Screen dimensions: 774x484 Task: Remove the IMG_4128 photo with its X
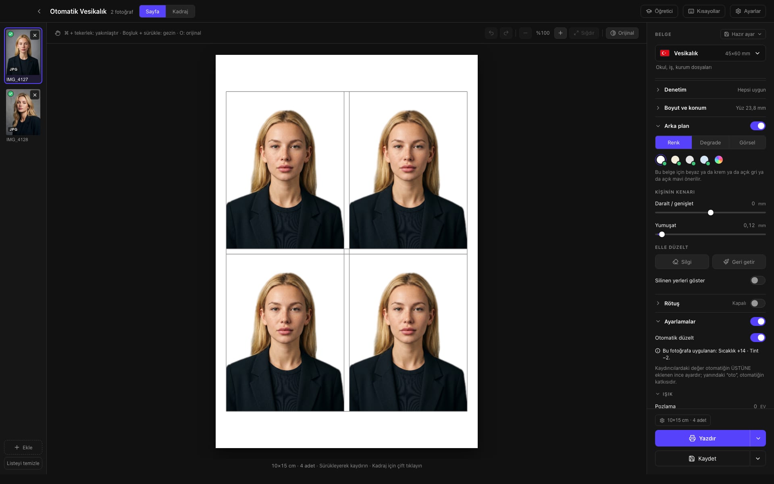35,95
